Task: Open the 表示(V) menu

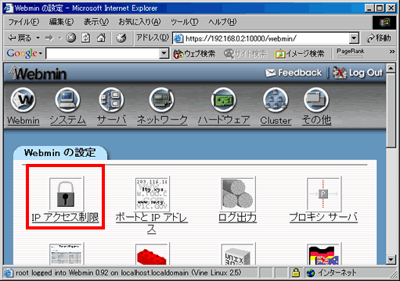Action: pyautogui.click(x=96, y=22)
